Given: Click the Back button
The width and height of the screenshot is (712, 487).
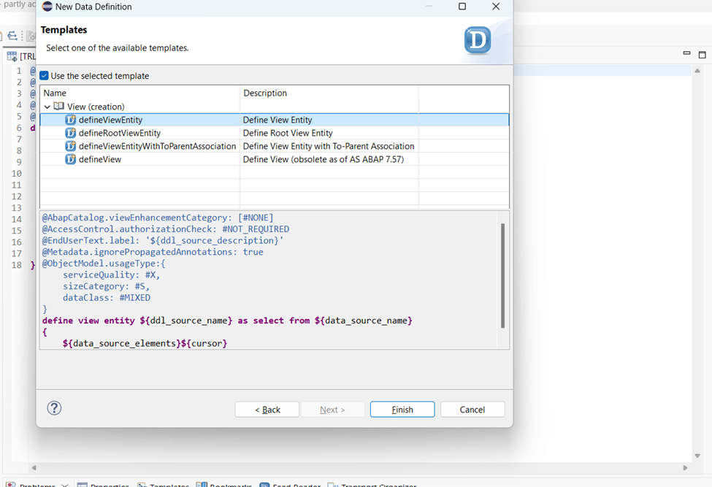Looking at the screenshot, I should point(267,410).
